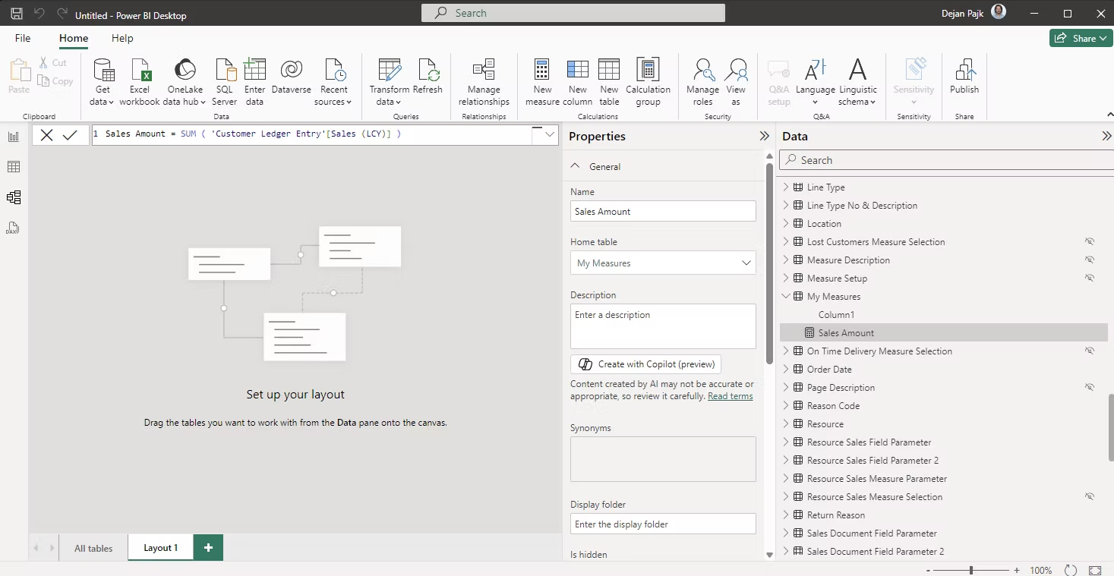Collapse the My Measures table
This screenshot has width=1114, height=576.
click(786, 297)
